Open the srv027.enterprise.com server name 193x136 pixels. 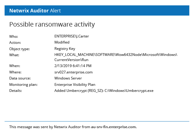pyautogui.click(x=74, y=72)
